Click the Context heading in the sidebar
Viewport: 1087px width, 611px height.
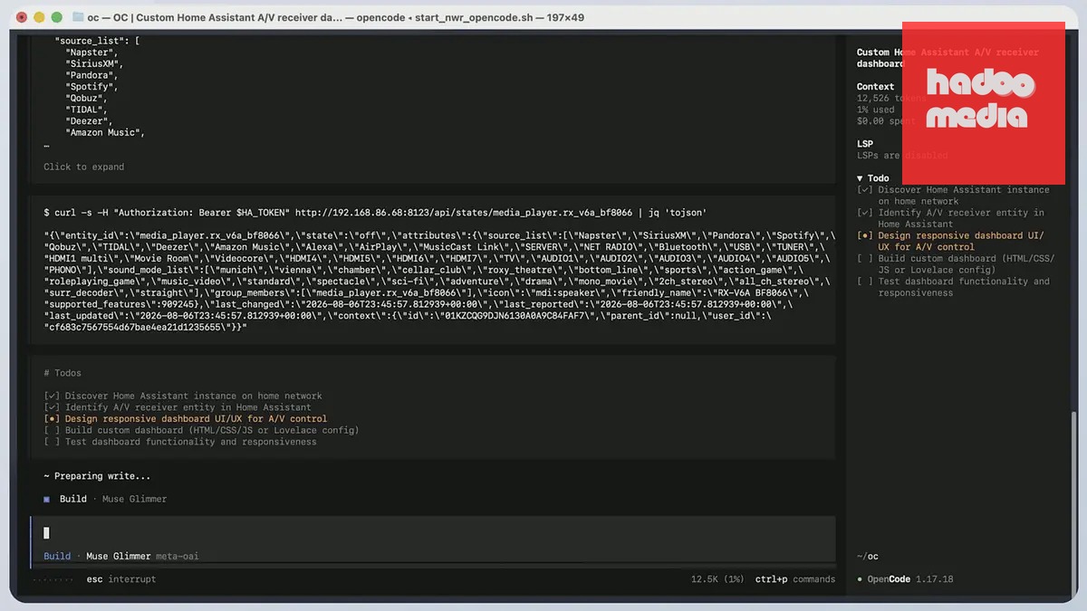pyautogui.click(x=876, y=87)
